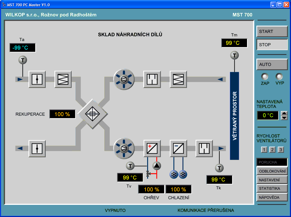Screen dimensions: 291x217
Task: Click the intake air damper icon
Action: point(37,79)
